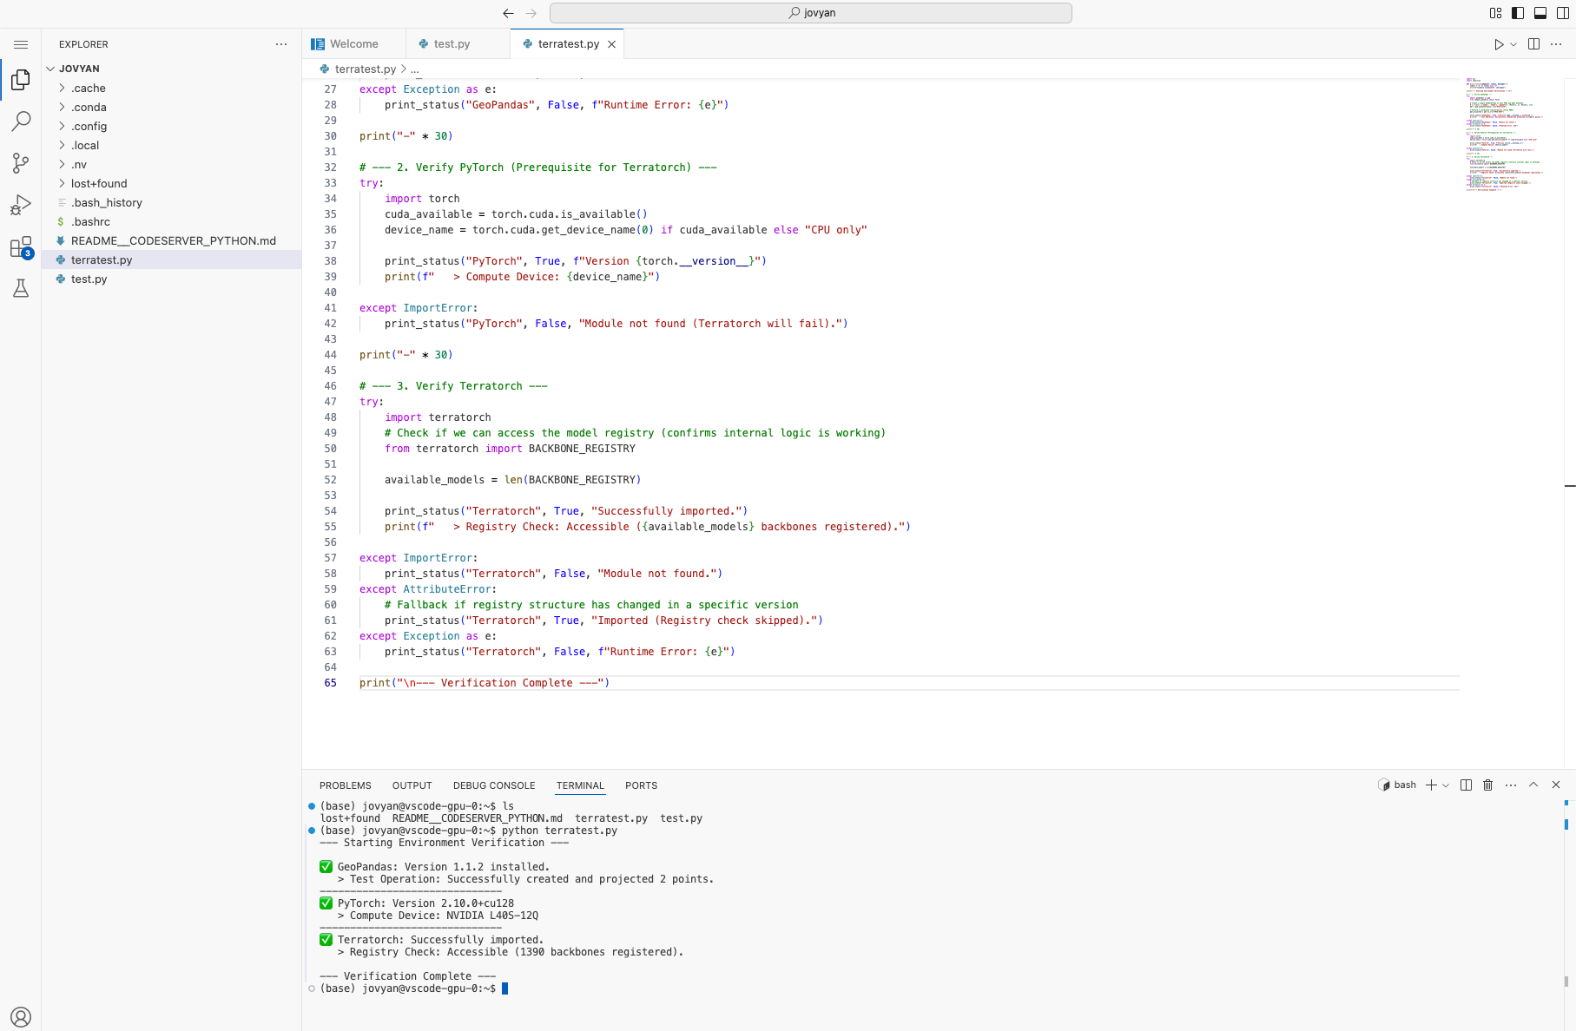Image resolution: width=1576 pixels, height=1031 pixels.
Task: Select the terratest.py editor tab
Action: 568,44
